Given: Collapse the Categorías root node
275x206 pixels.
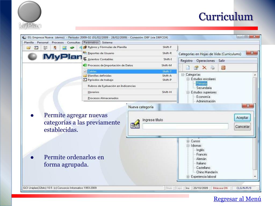Looking at the screenshot, I should point(183,75).
